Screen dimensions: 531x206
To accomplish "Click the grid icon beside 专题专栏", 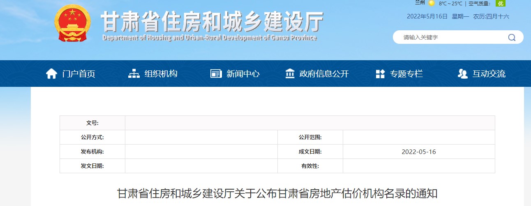I will pyautogui.click(x=380, y=74).
